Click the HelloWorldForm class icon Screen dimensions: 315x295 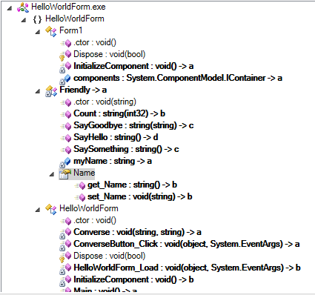(51, 209)
